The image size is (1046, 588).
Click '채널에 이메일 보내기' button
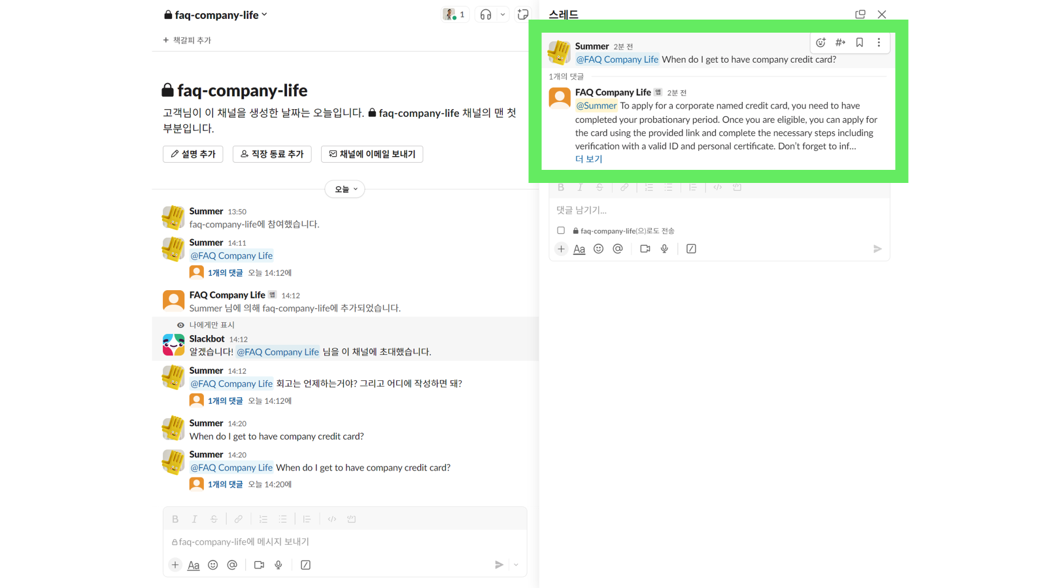click(372, 154)
